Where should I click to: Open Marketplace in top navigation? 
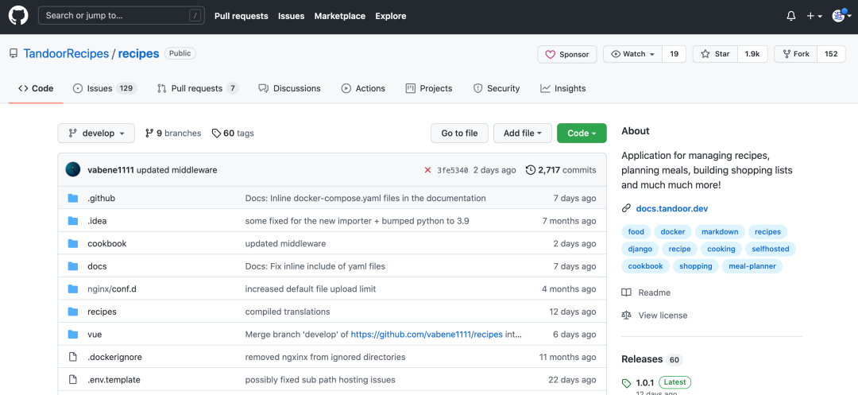click(x=340, y=16)
